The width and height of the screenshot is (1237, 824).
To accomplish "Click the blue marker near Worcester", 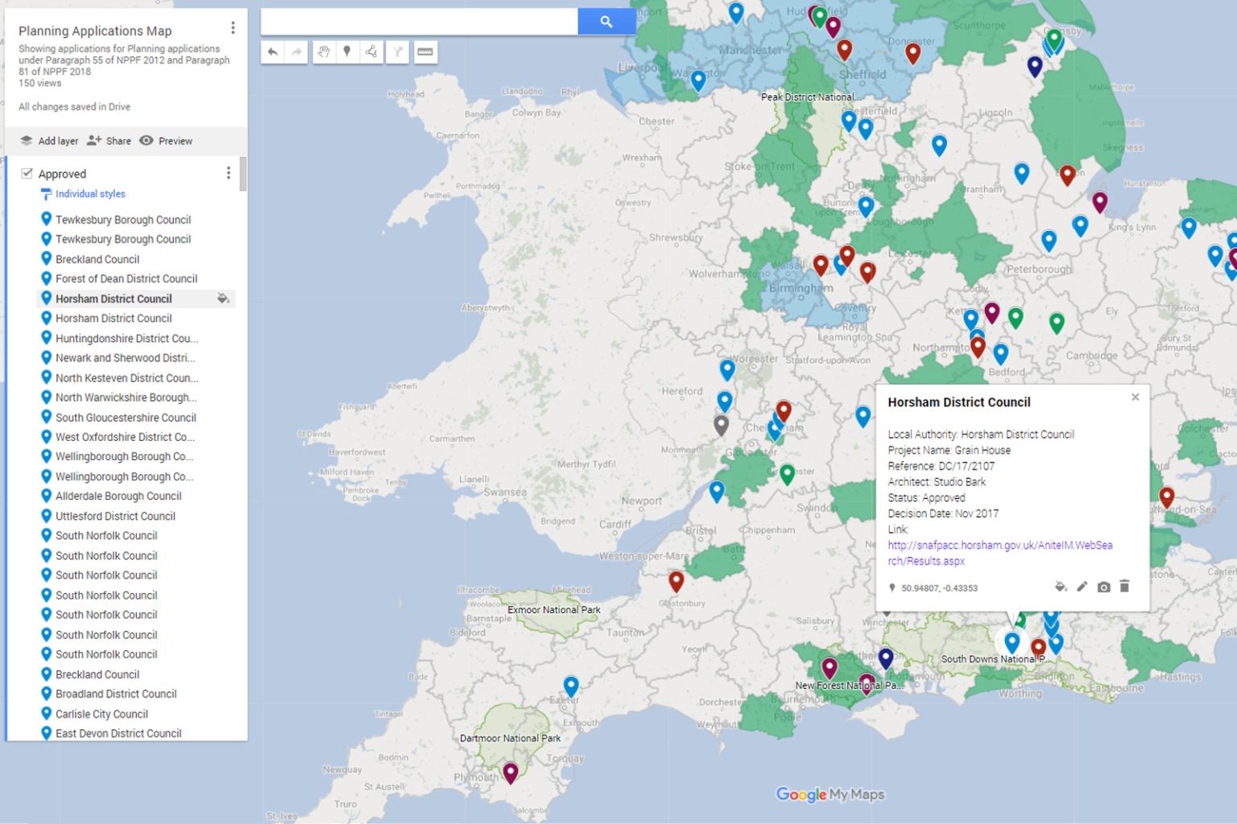I will pyautogui.click(x=727, y=369).
